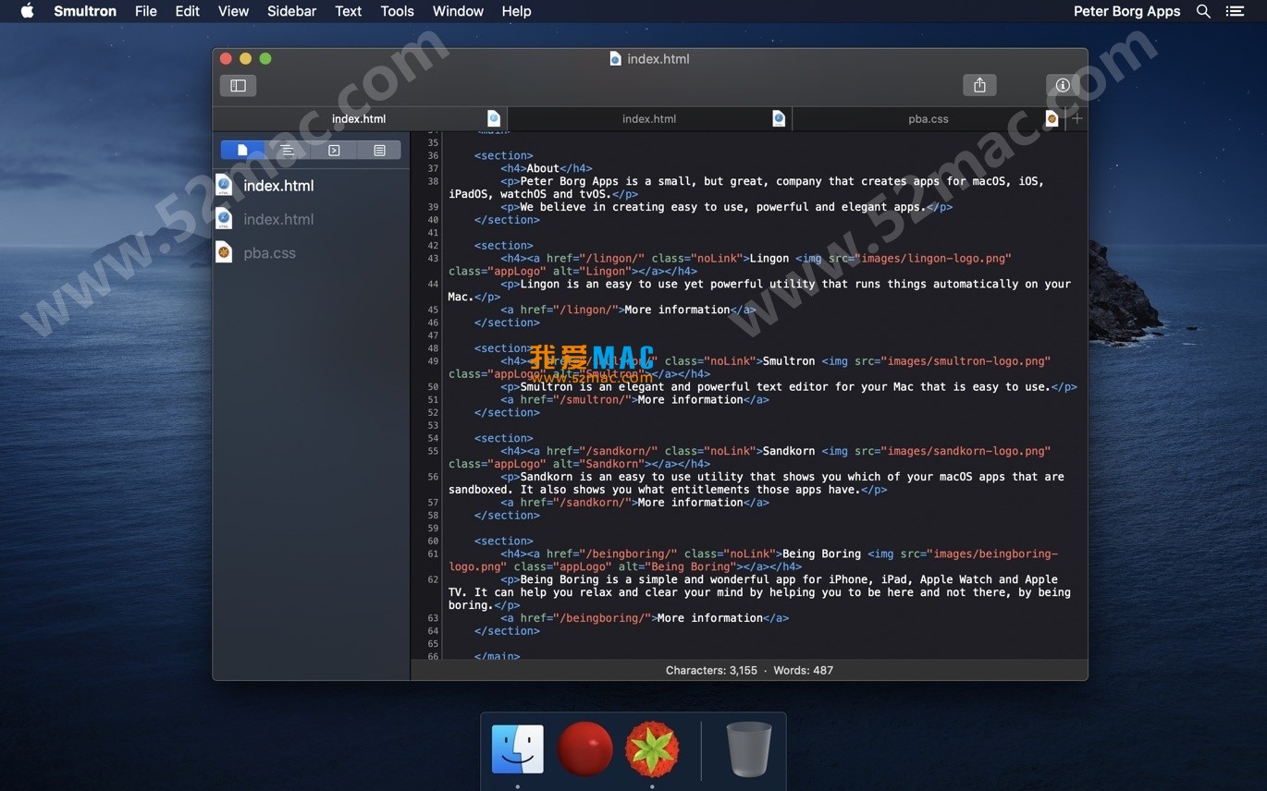This screenshot has height=791, width=1267.
Task: Open the File menu
Action: [x=145, y=11]
